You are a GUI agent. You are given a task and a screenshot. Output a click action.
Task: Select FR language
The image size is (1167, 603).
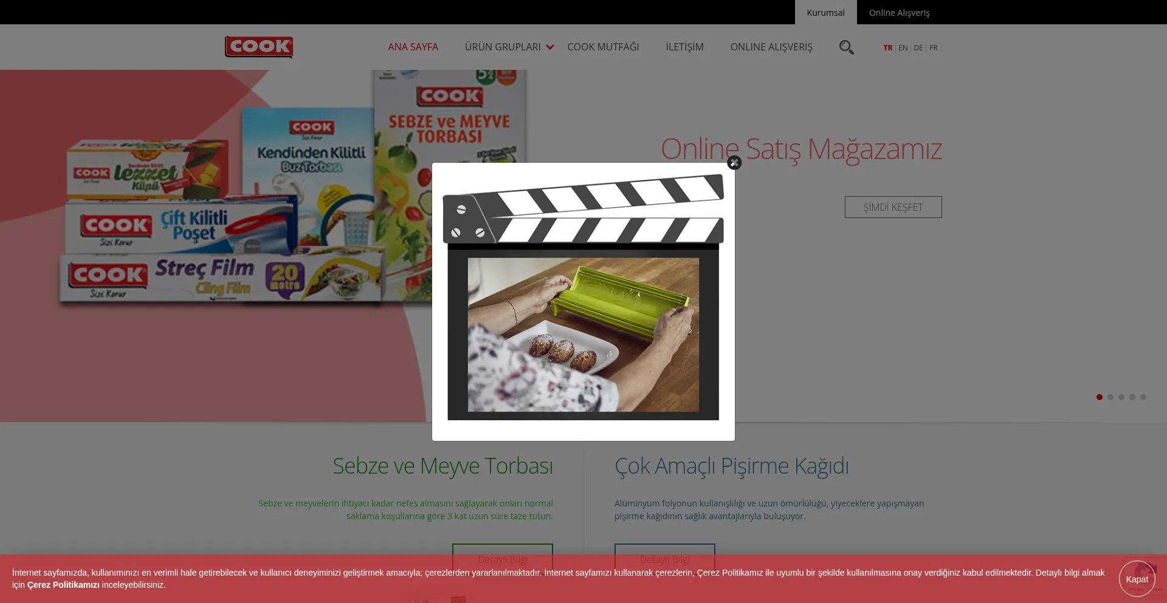click(x=934, y=47)
